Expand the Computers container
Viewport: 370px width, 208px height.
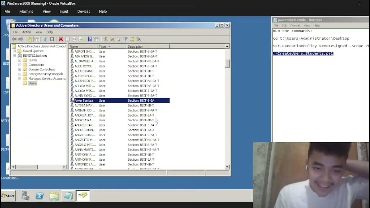(x=20, y=65)
